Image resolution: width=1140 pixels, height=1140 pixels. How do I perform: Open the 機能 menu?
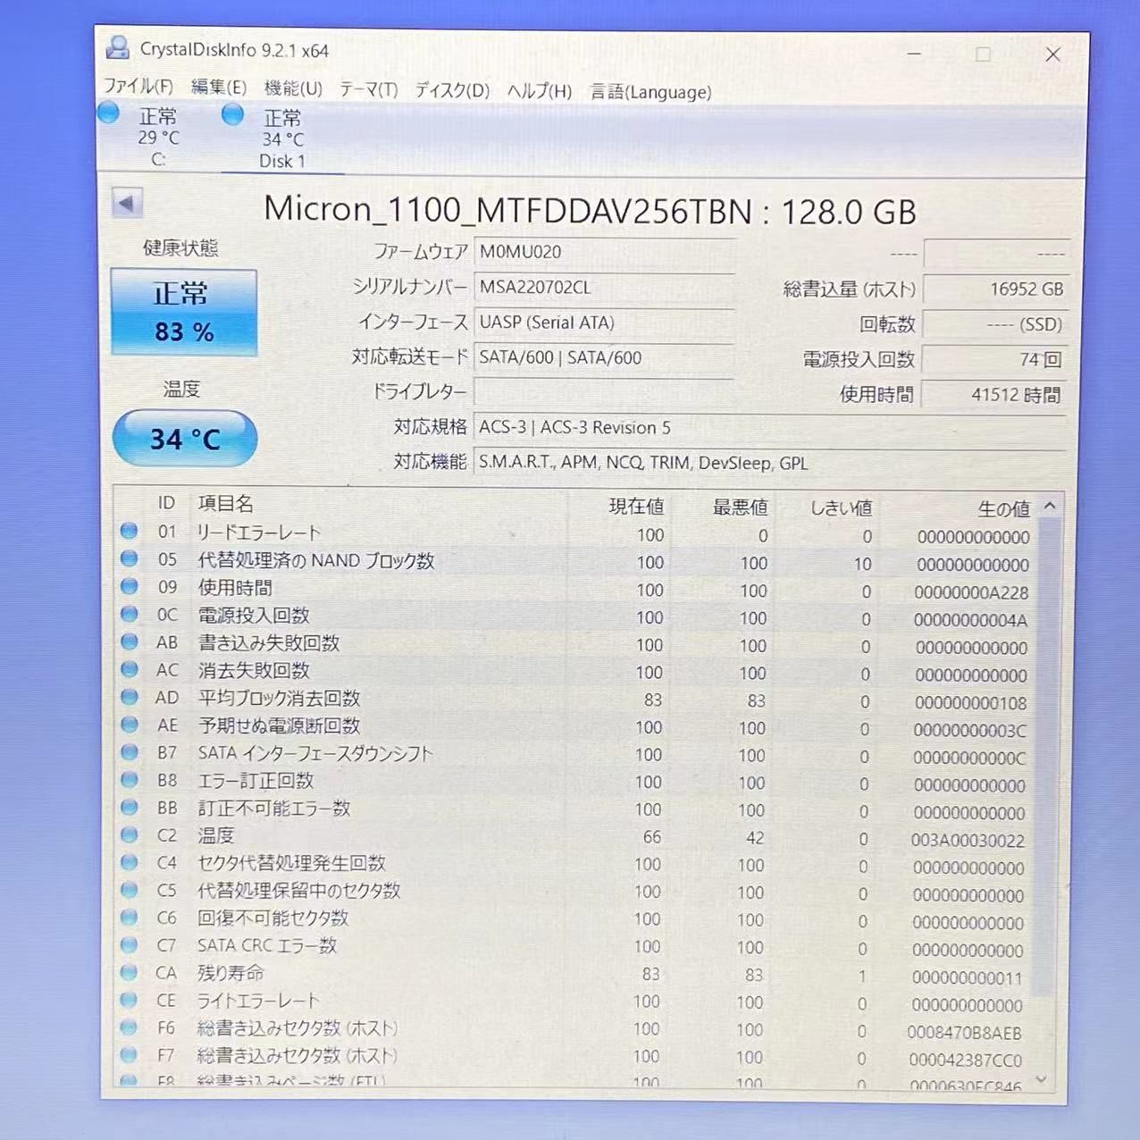pos(289,90)
